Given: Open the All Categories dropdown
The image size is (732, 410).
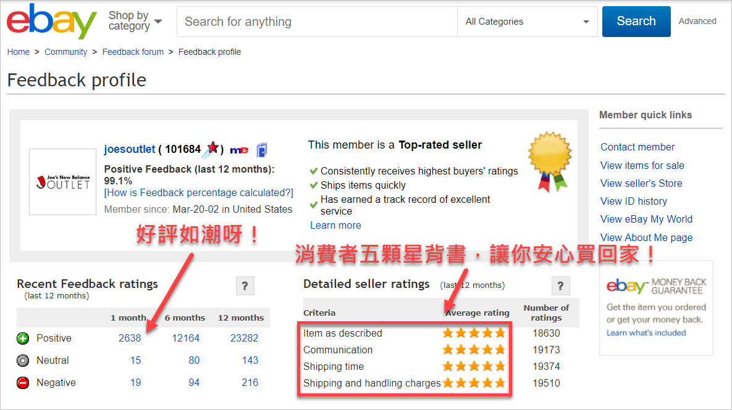Looking at the screenshot, I should [527, 22].
